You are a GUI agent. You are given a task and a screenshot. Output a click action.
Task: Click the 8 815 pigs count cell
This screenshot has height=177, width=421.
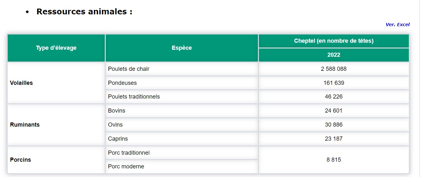click(x=334, y=160)
